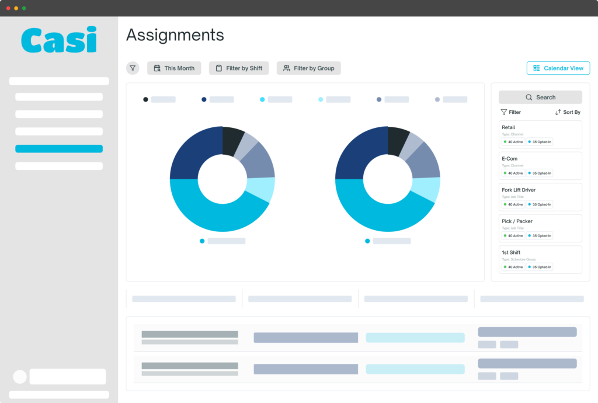Click the clipboard icon in Filter by Shift

click(x=219, y=68)
